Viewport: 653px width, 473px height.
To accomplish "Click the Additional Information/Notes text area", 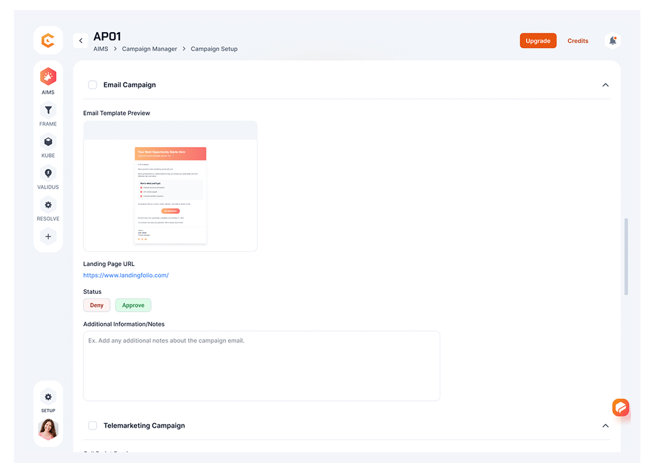I will pyautogui.click(x=261, y=366).
